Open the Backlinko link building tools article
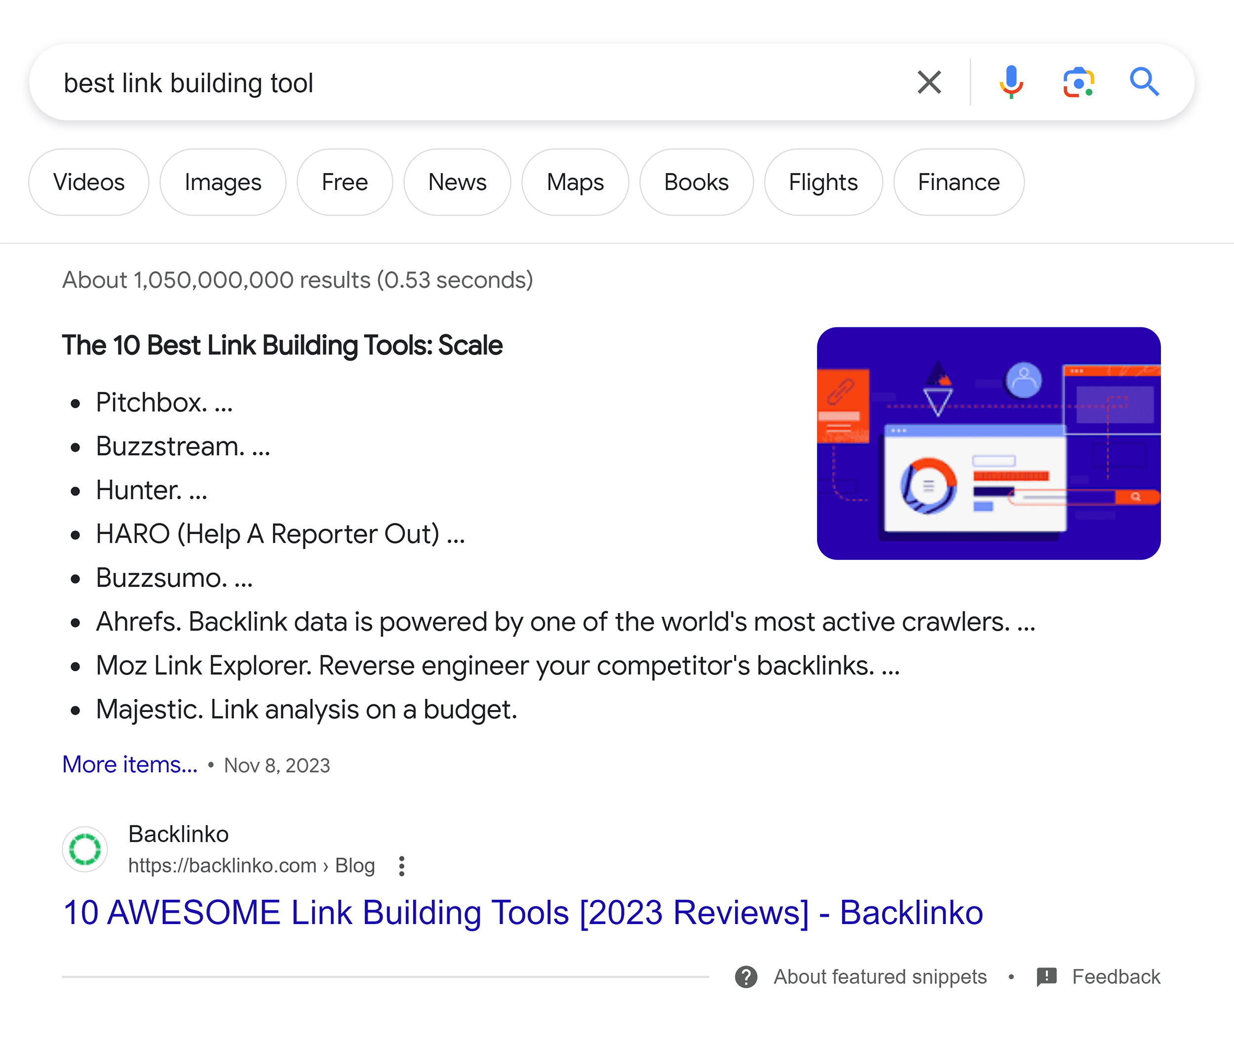Image resolution: width=1234 pixels, height=1050 pixels. pos(523,912)
